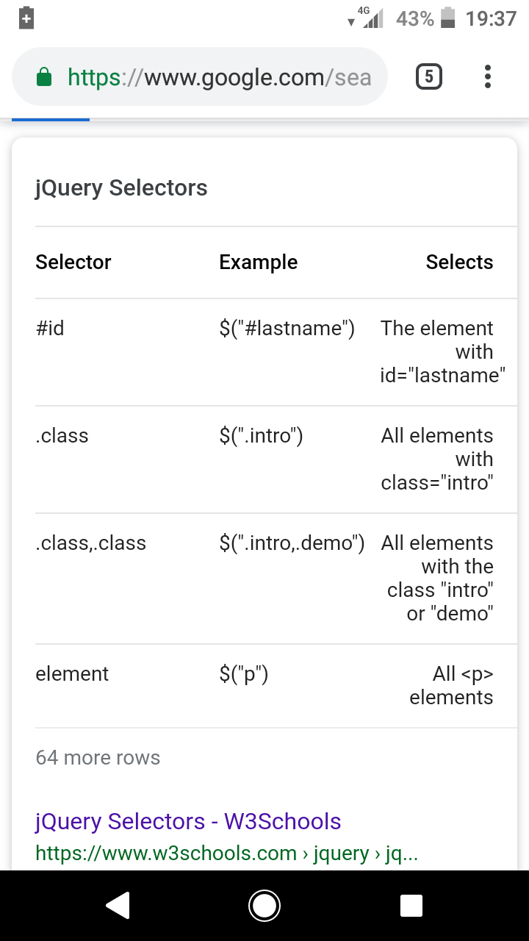
Task: Tap the green secure padlock icon
Action: click(x=44, y=76)
